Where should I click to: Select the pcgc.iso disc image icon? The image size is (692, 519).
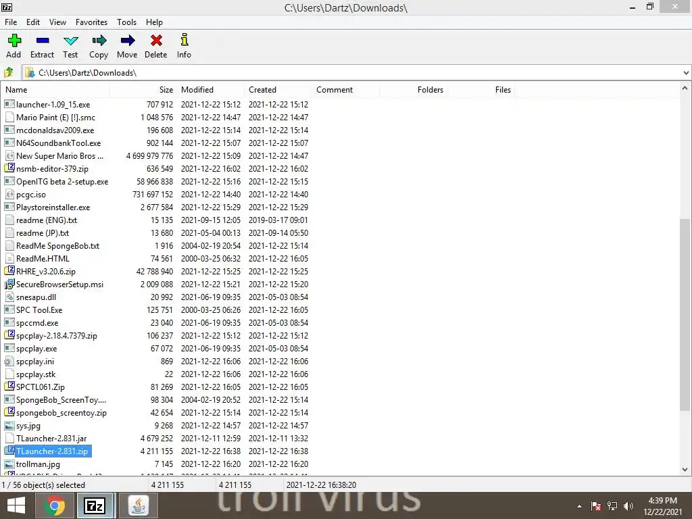pyautogui.click(x=9, y=194)
